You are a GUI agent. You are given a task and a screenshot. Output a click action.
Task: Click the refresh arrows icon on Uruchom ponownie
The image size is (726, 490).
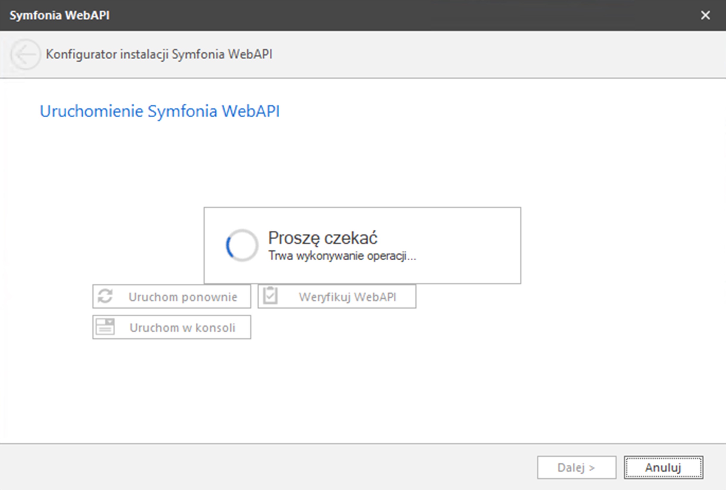(x=105, y=296)
